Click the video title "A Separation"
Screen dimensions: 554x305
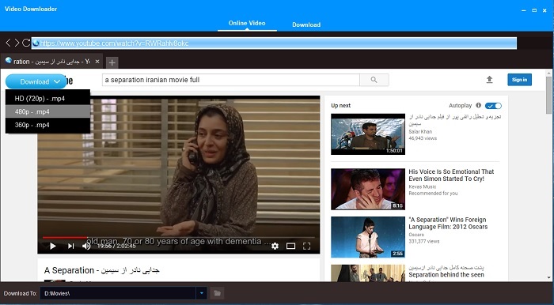coord(102,270)
